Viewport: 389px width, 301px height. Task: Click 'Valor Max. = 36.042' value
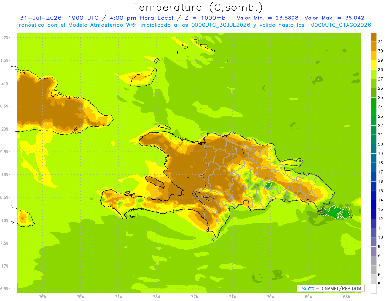coord(335,18)
